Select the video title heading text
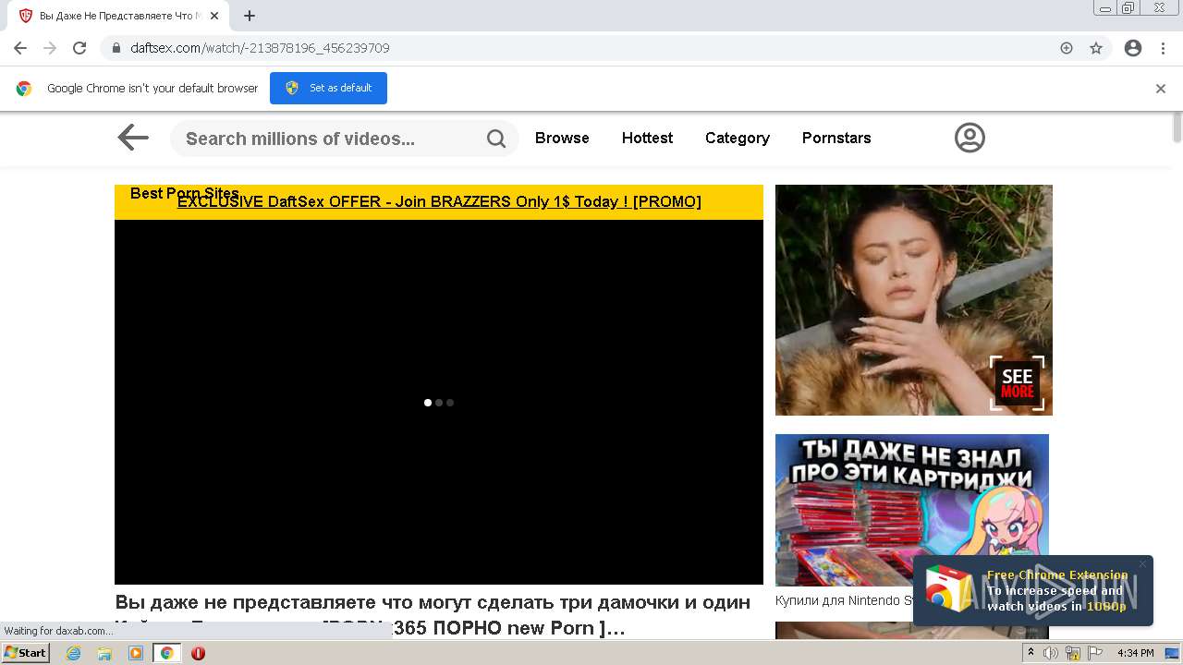Viewport: 1183px width, 665px height. pos(433,615)
